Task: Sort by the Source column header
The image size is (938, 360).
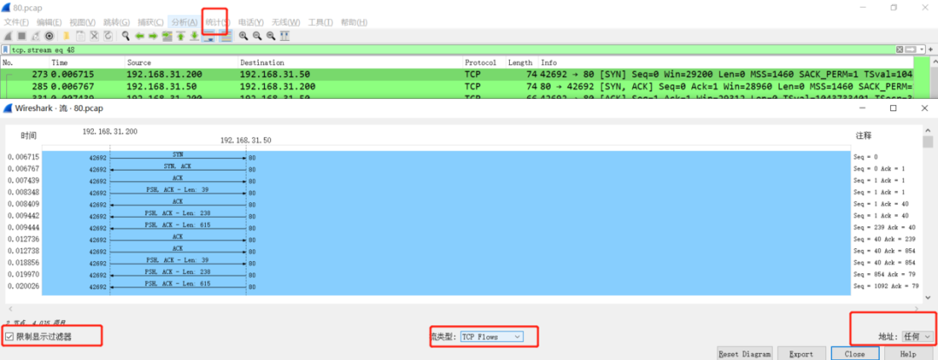Action: (x=182, y=62)
